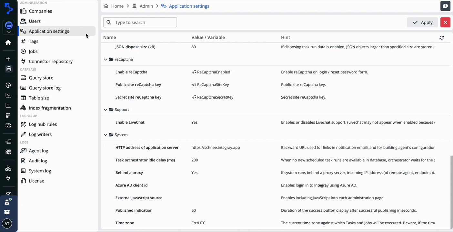Click the plus icon in left rail

pos(8,59)
